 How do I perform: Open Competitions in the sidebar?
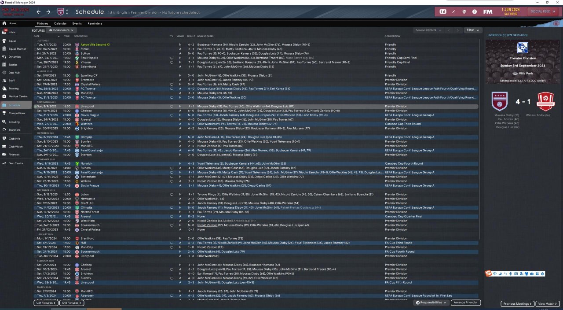17,113
